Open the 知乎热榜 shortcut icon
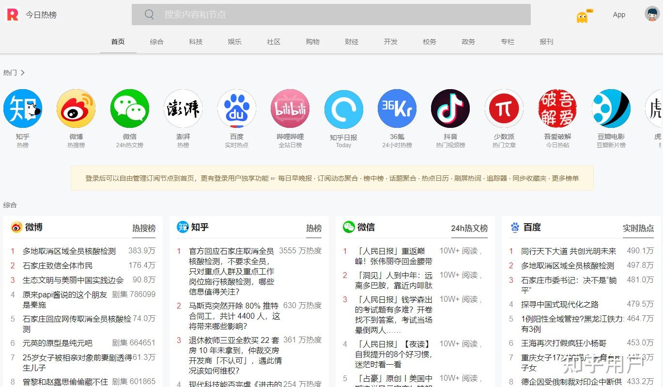 pyautogui.click(x=22, y=108)
